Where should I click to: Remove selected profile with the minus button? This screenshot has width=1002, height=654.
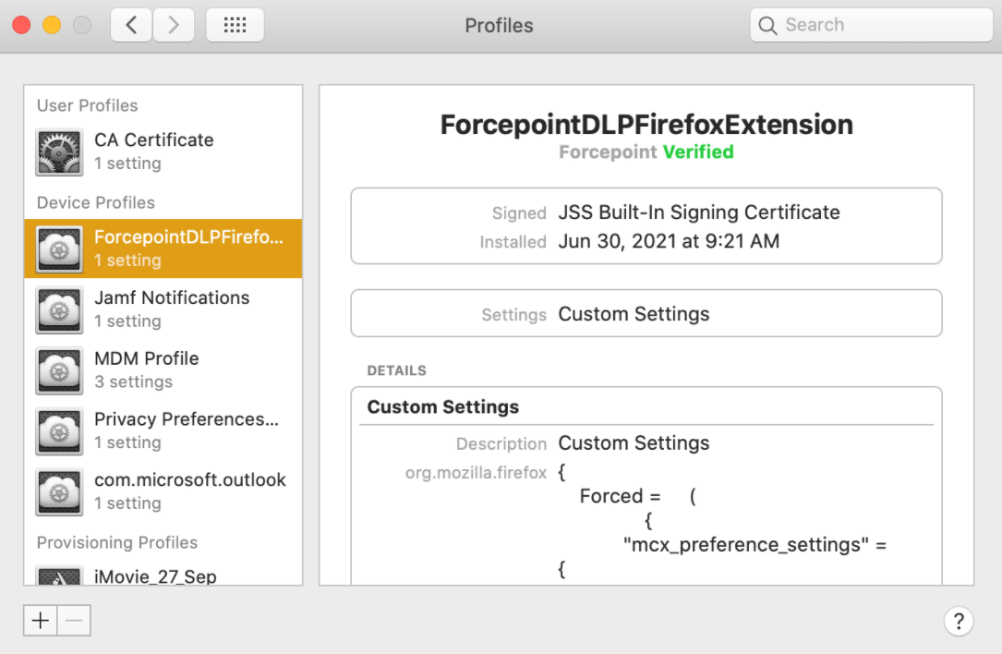[x=72, y=620]
